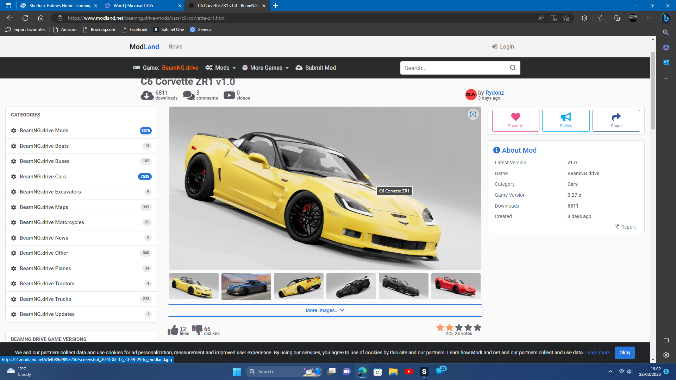Click the browser home icon

[41, 18]
